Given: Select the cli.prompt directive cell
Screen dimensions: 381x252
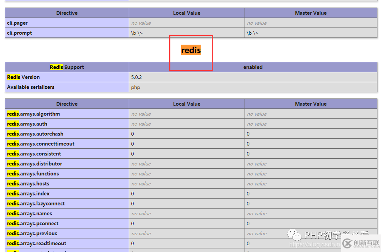Looking at the screenshot, I should [67, 33].
